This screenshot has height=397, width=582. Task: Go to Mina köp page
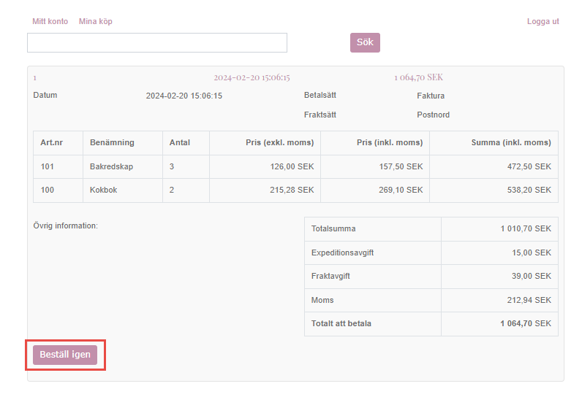pyautogui.click(x=96, y=21)
